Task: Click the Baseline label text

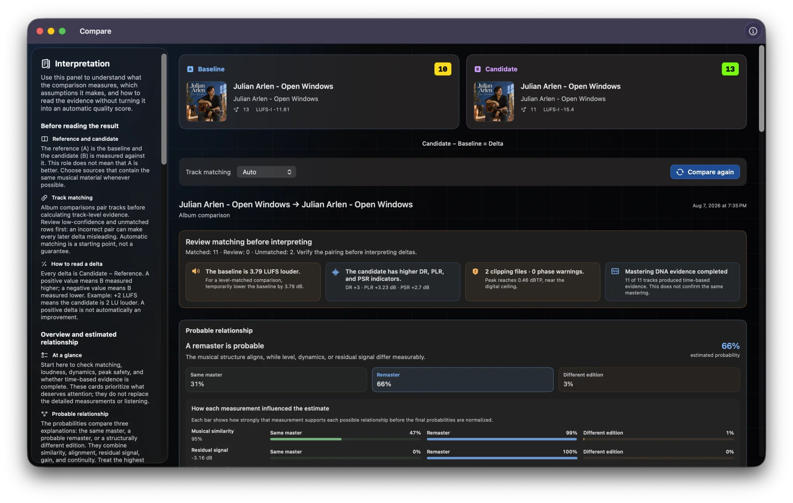Action: pos(211,69)
